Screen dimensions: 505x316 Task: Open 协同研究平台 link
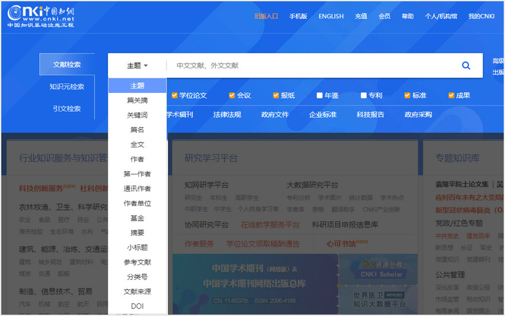click(206, 225)
